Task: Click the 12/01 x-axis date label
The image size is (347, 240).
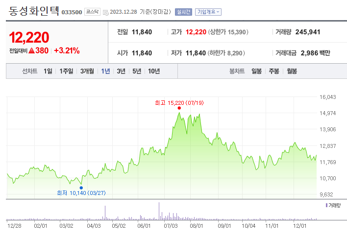Action: (x=300, y=226)
